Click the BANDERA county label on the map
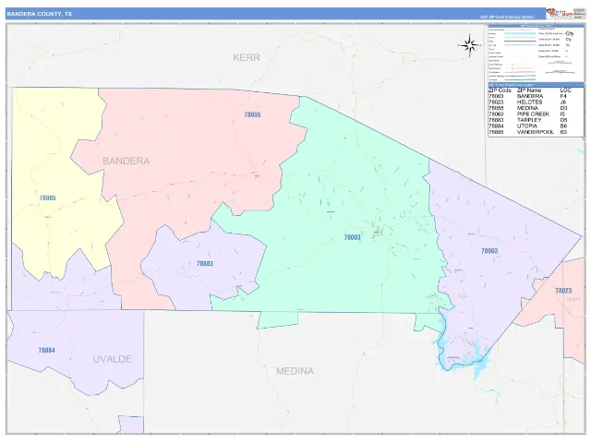This screenshot has height=443, width=591. click(127, 162)
